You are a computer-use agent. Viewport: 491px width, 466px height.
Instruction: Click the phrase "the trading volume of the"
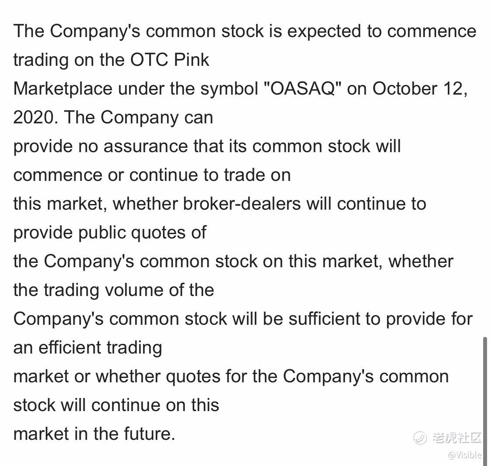(113, 290)
